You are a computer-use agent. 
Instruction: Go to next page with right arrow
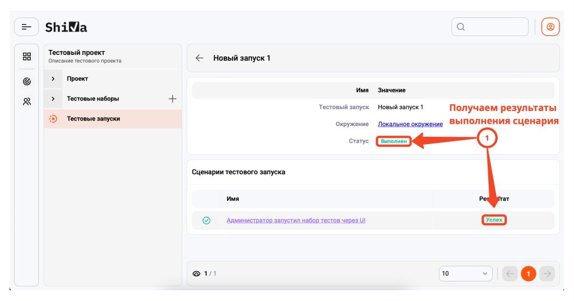(x=547, y=274)
